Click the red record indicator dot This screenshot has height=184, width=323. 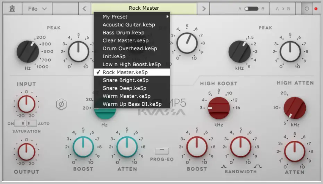pos(316,9)
